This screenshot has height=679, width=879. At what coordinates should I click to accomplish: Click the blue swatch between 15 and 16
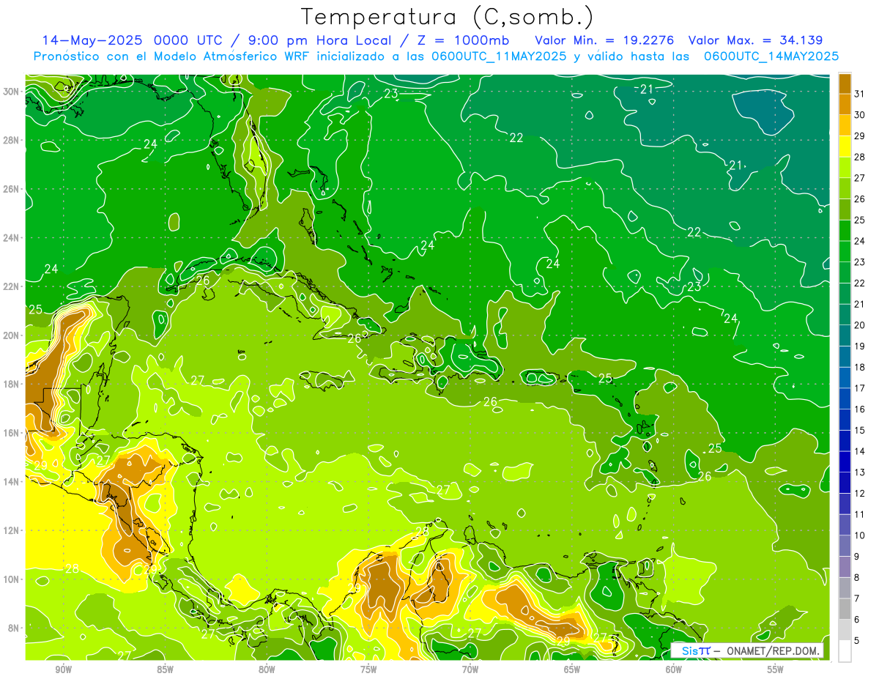[x=845, y=420]
